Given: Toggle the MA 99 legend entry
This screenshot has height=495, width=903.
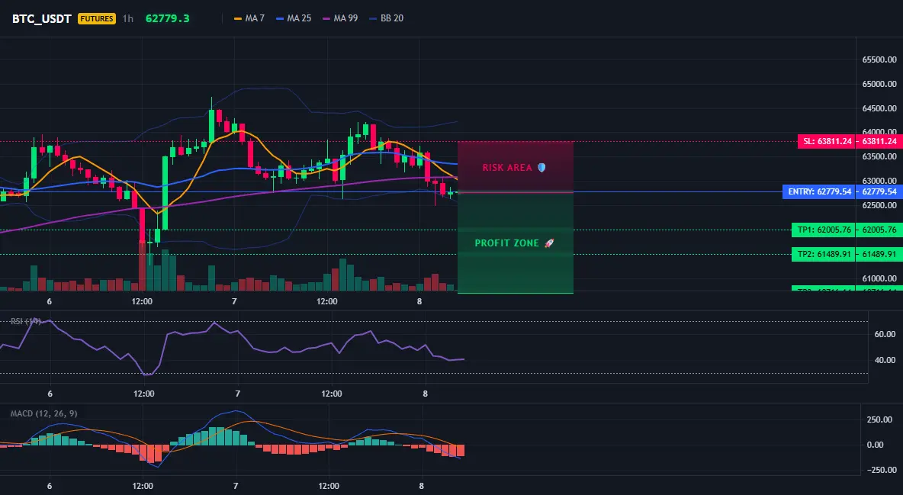Looking at the screenshot, I should click(340, 18).
